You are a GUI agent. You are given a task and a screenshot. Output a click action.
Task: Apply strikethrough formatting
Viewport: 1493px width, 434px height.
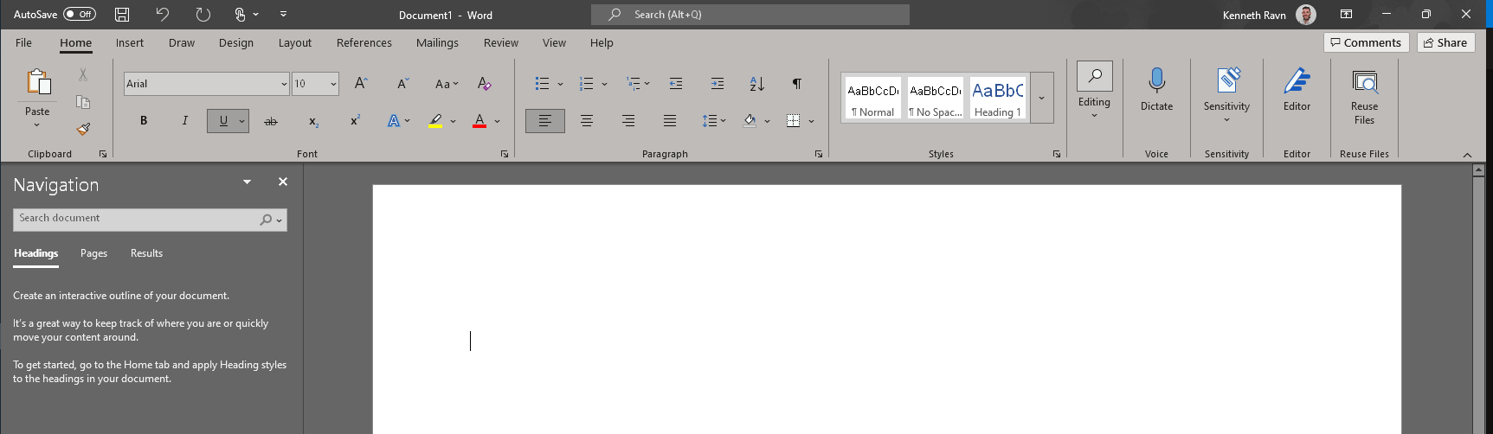(x=271, y=121)
